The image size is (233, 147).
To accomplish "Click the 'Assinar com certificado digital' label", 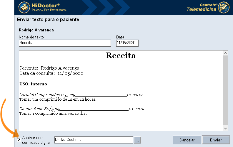I will point(36,140).
